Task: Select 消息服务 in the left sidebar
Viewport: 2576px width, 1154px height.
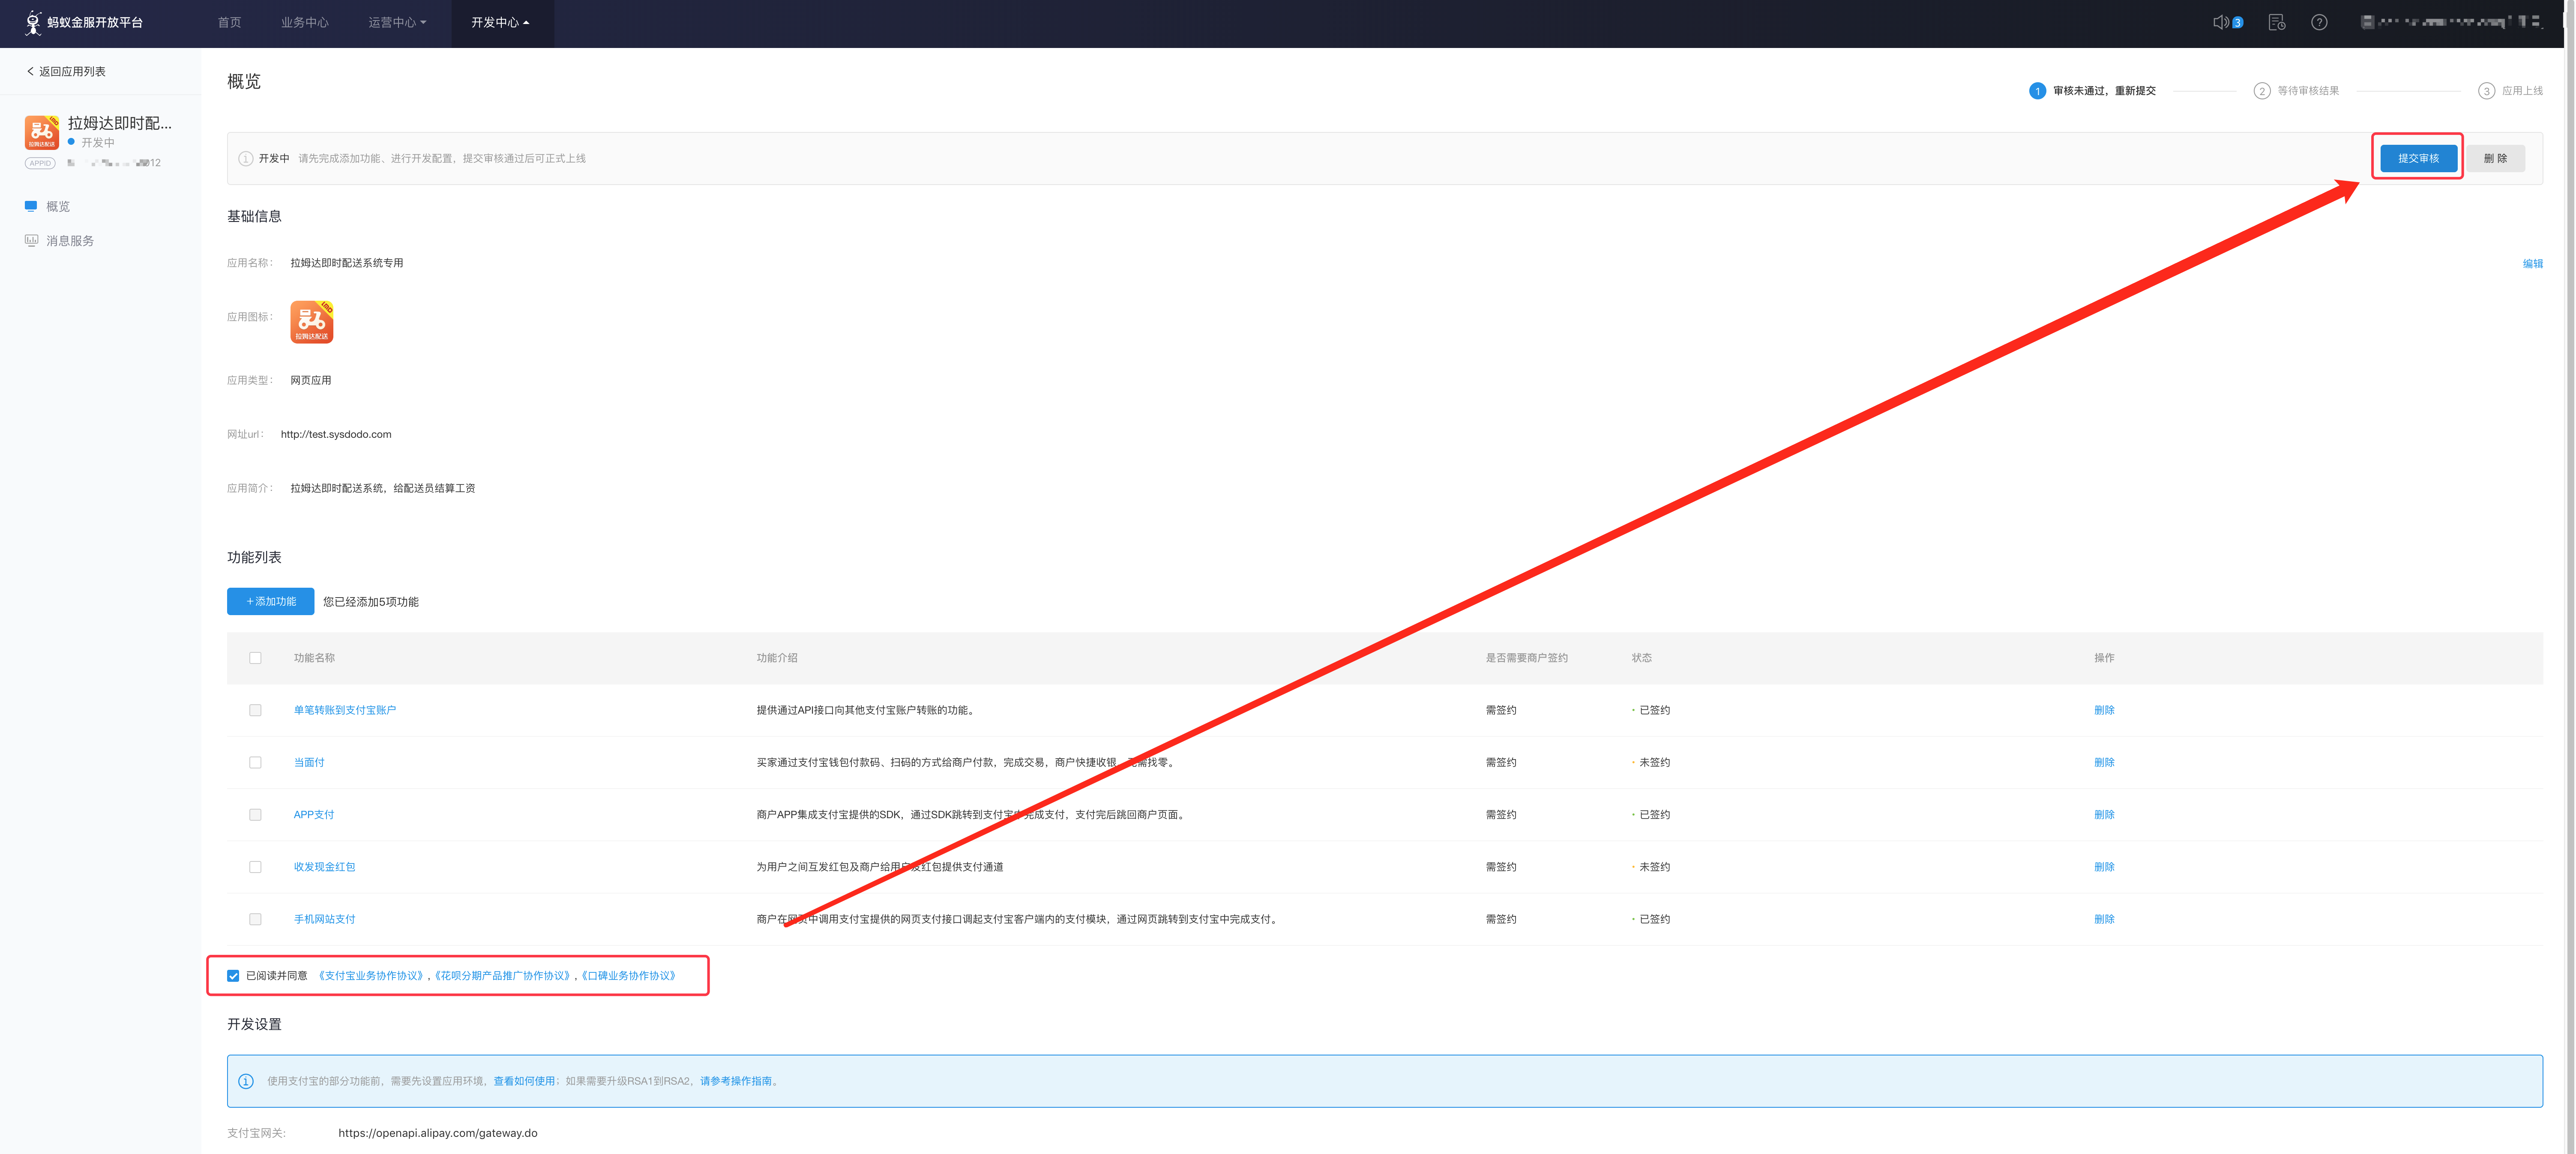Action: (70, 241)
